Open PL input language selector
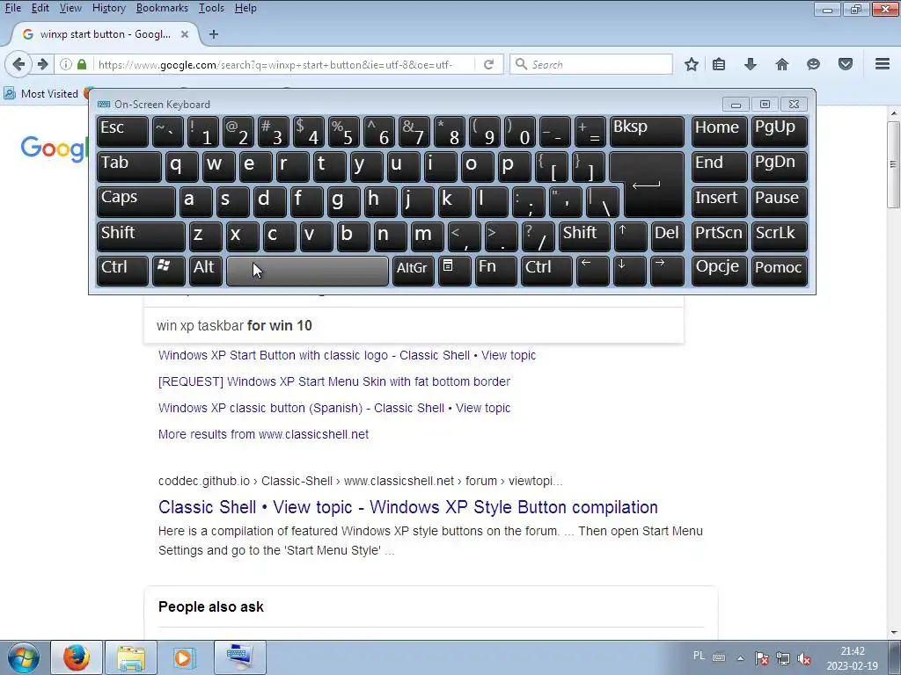The image size is (901, 675). pos(699,656)
